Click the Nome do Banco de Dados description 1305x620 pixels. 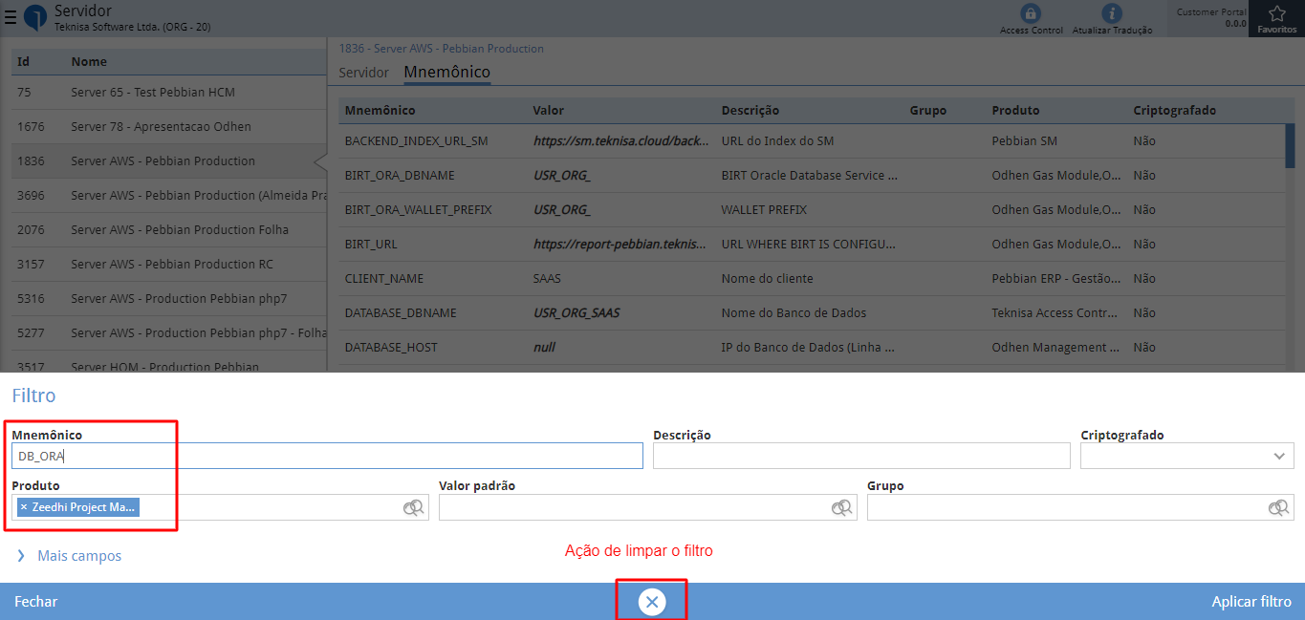[x=794, y=313]
